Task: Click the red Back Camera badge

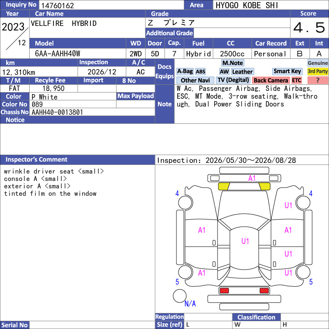Action: pyautogui.click(x=271, y=80)
